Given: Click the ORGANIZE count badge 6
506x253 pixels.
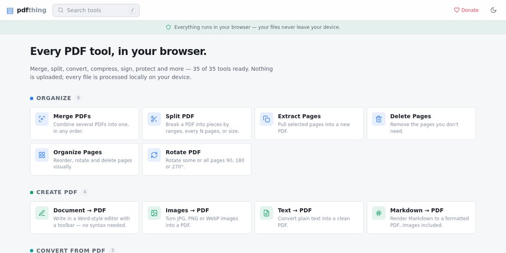Looking at the screenshot, I should (x=79, y=98).
